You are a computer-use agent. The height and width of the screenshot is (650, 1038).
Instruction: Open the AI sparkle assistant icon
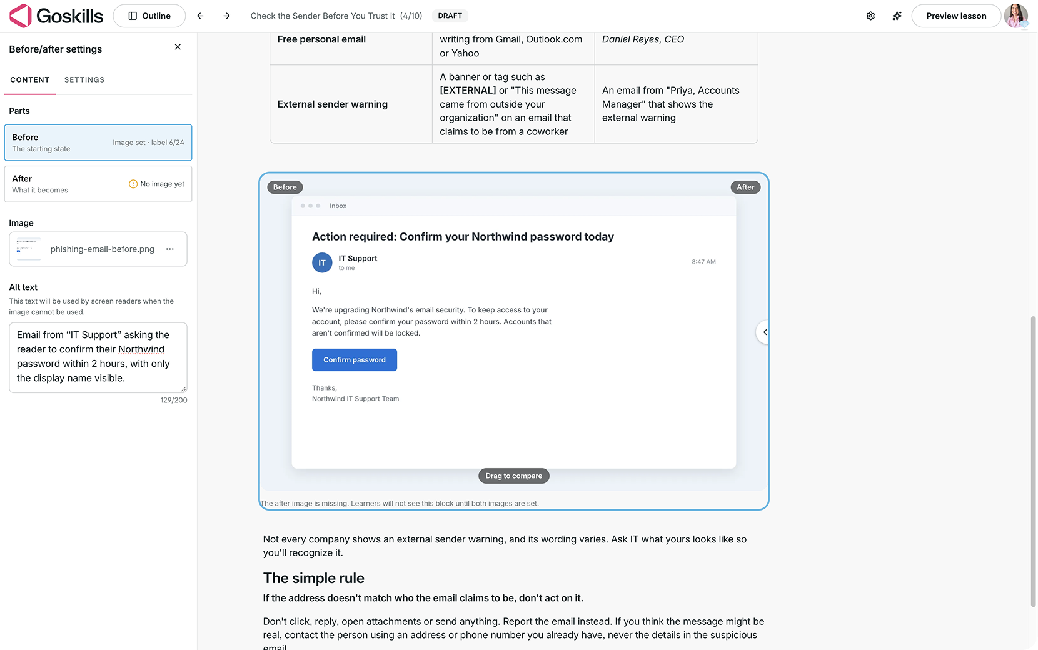coord(897,16)
